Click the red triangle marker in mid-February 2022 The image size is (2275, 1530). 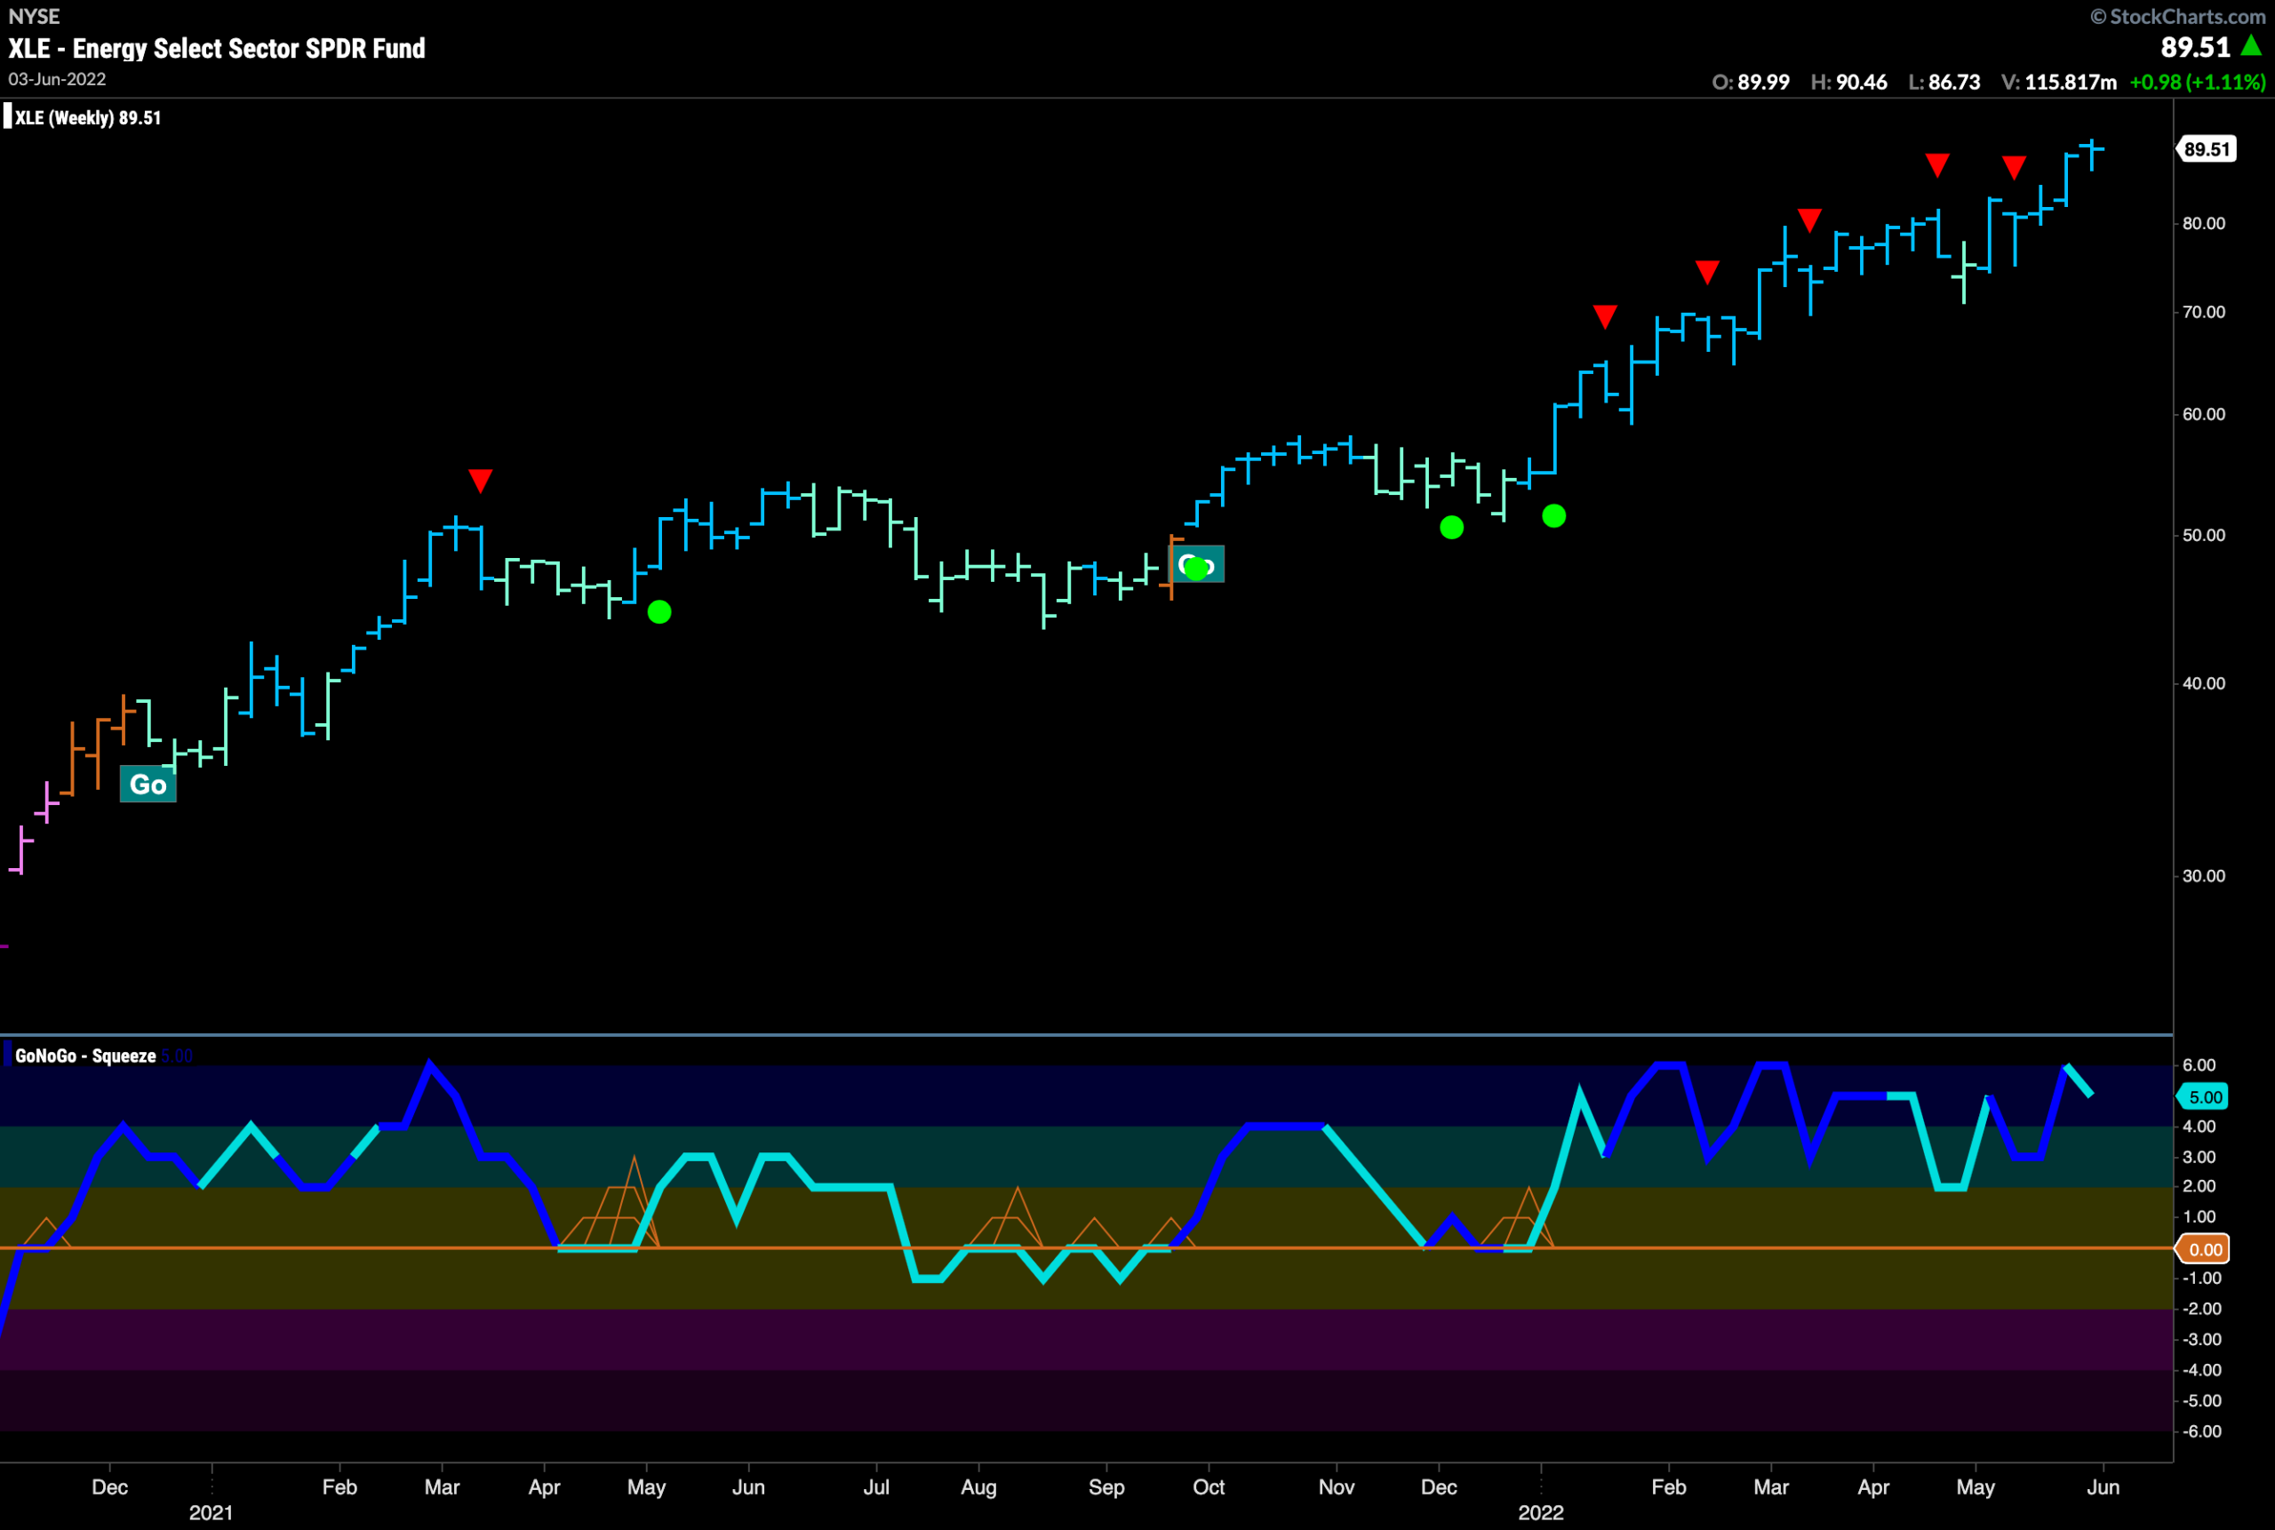pyautogui.click(x=1707, y=272)
